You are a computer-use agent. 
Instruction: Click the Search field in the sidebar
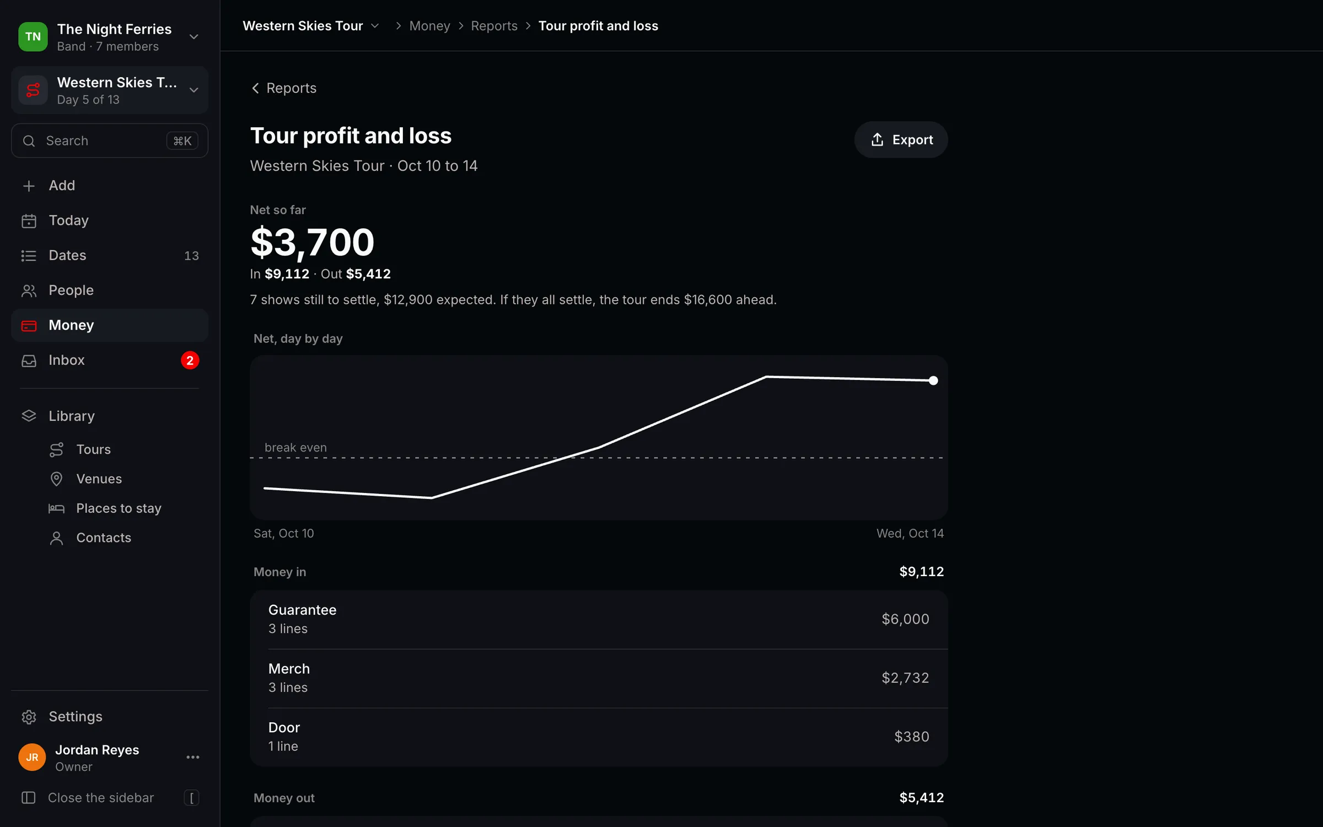110,141
